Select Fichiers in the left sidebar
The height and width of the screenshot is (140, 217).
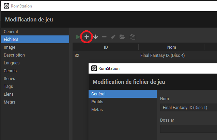coord(35,39)
